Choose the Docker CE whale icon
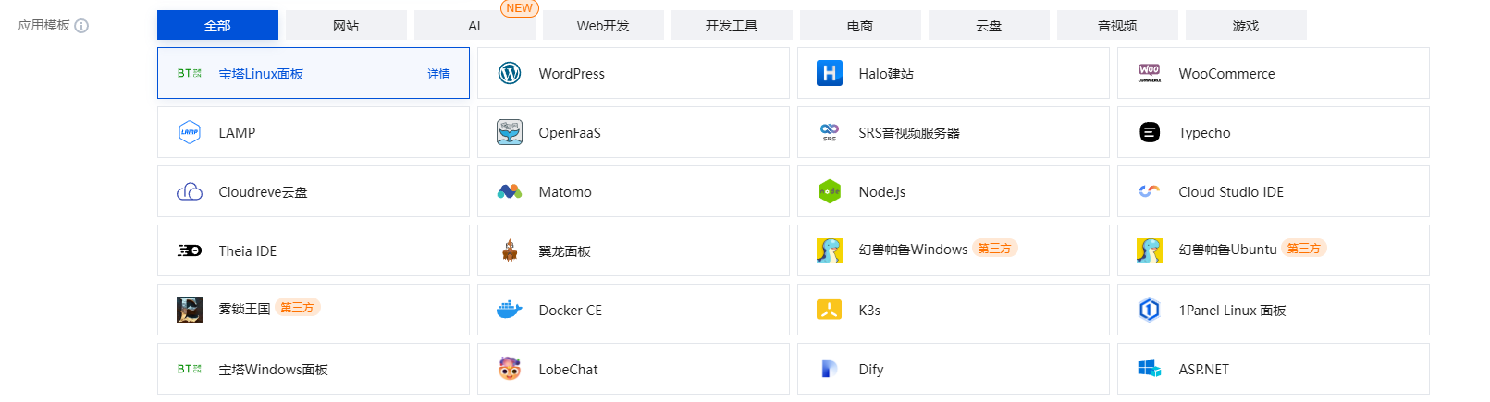Viewport: 1490px width, 402px height. point(510,310)
